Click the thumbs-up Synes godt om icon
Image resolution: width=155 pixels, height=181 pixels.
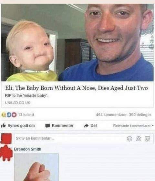click(x=3, y=126)
